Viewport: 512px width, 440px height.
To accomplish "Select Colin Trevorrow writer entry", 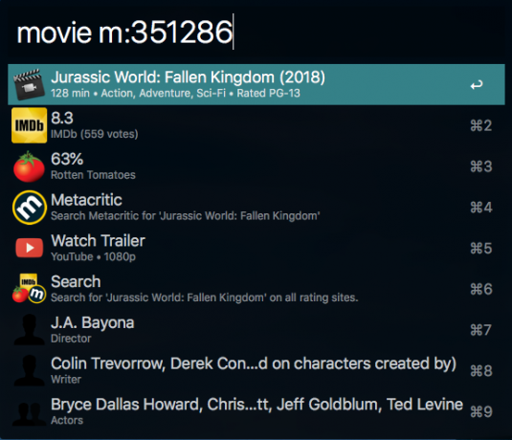I will pyautogui.click(x=256, y=370).
